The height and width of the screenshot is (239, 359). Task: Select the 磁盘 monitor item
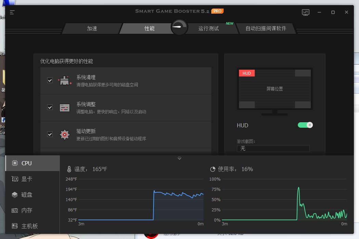tap(32, 195)
